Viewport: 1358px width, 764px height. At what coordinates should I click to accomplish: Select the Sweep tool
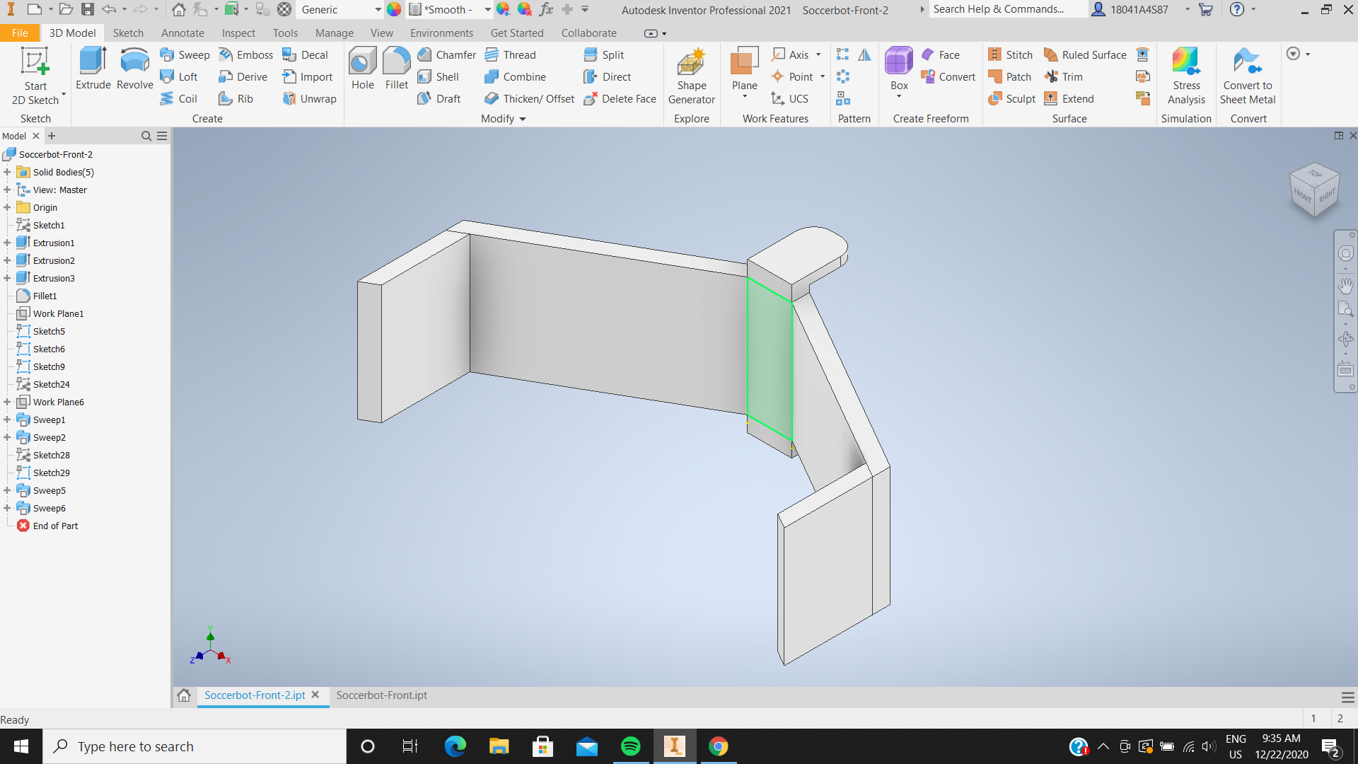coord(185,54)
